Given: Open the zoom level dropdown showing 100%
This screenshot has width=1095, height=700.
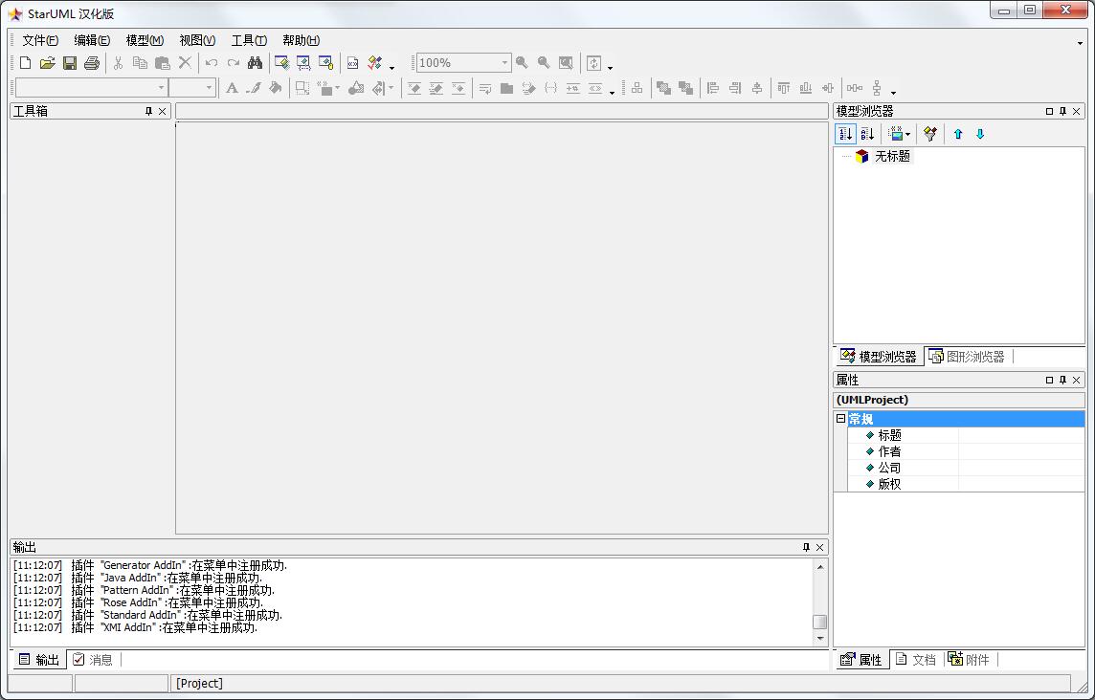Looking at the screenshot, I should [505, 62].
